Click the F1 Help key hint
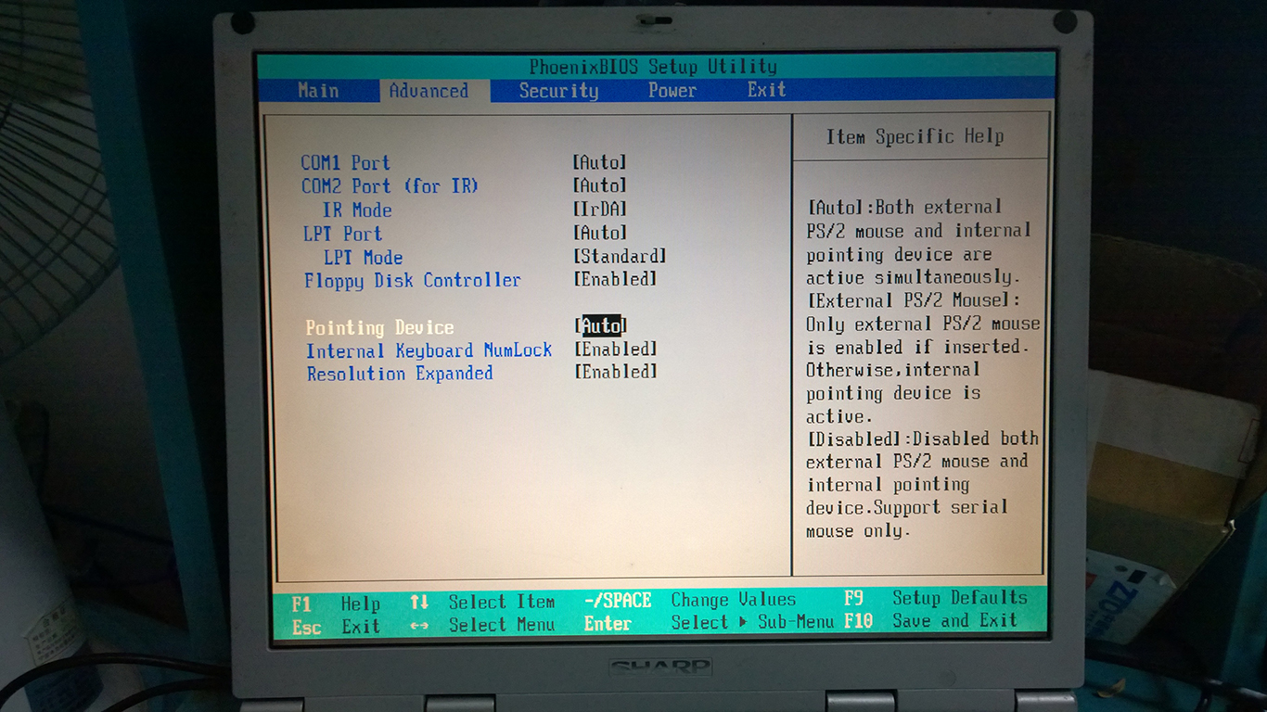Image resolution: width=1267 pixels, height=712 pixels. pyautogui.click(x=336, y=604)
